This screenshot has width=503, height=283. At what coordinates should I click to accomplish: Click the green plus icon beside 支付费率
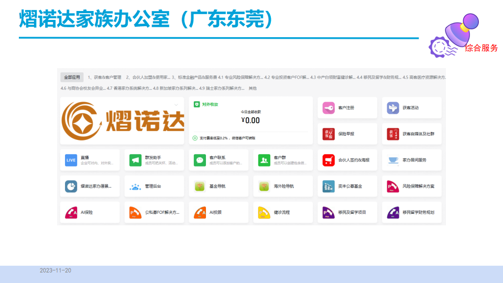pos(195,138)
